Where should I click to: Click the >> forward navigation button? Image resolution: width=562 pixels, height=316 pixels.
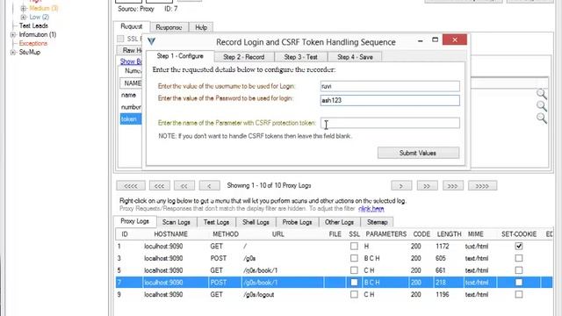pyautogui.click(x=427, y=185)
